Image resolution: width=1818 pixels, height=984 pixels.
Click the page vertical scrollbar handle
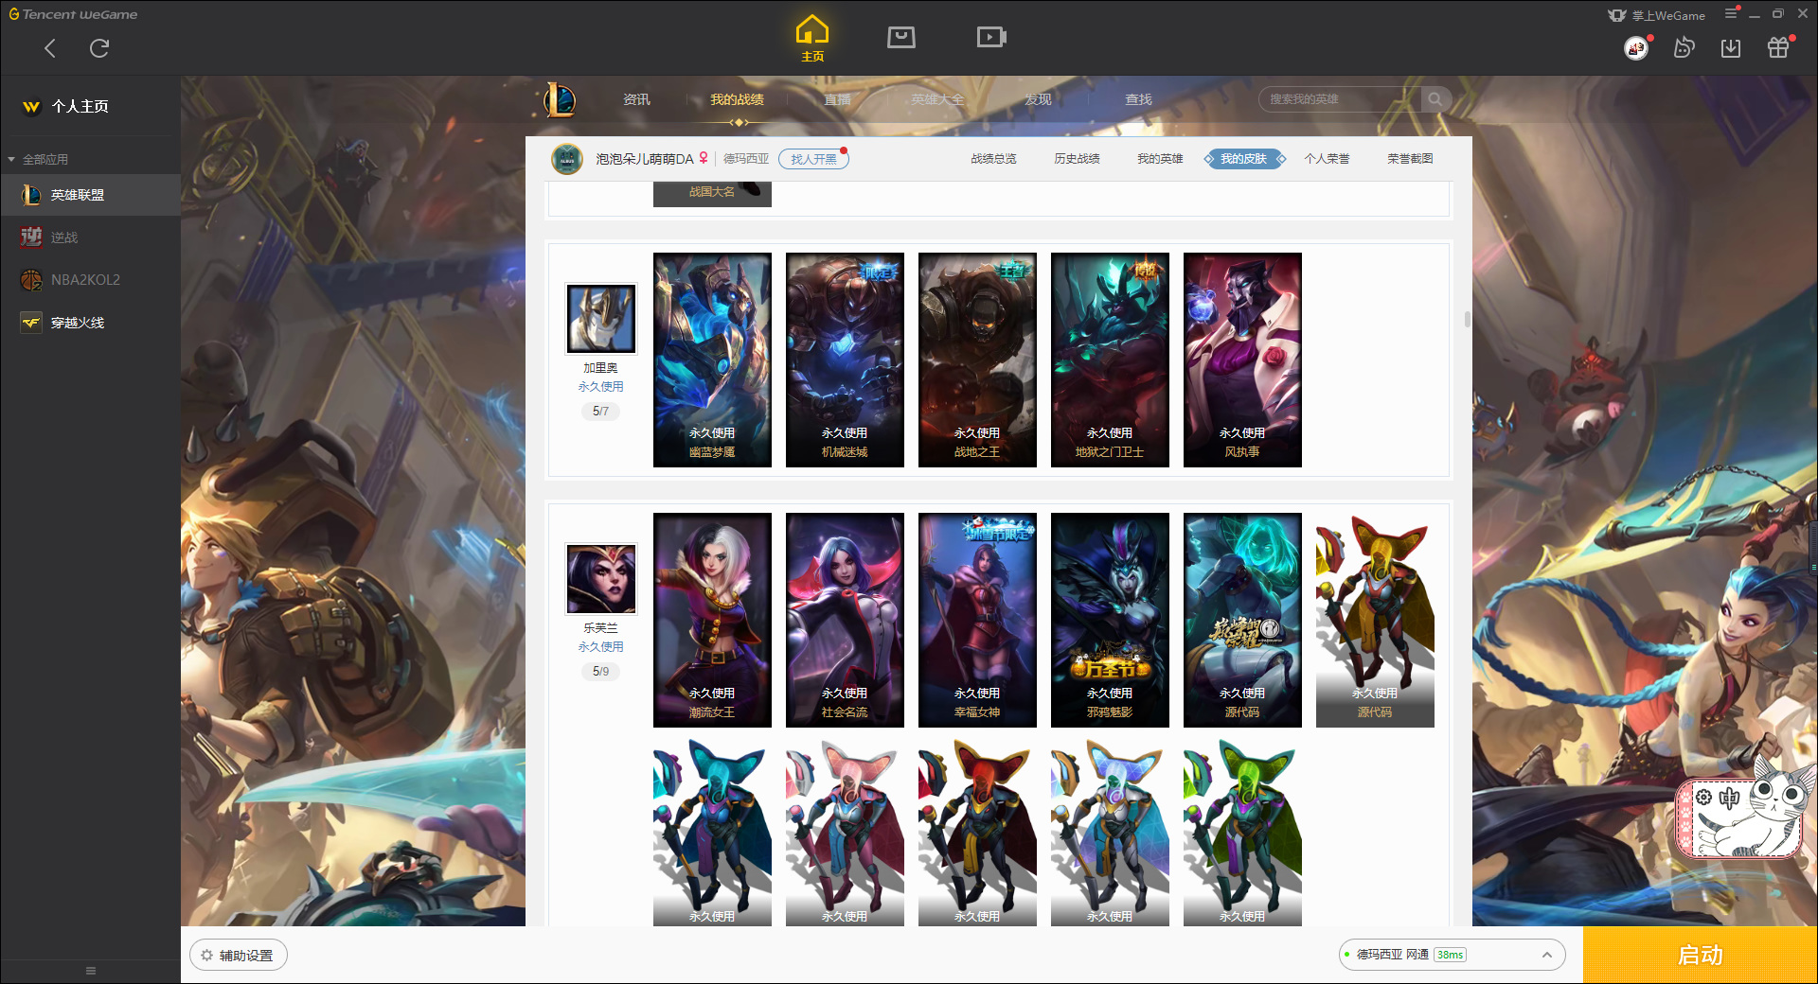[x=1467, y=320]
